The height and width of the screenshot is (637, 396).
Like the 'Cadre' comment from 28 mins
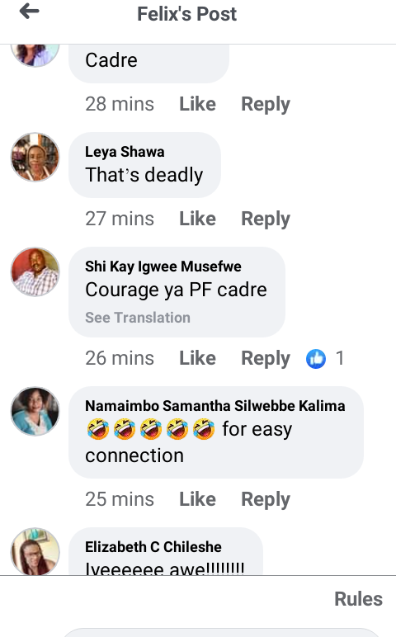click(x=197, y=104)
